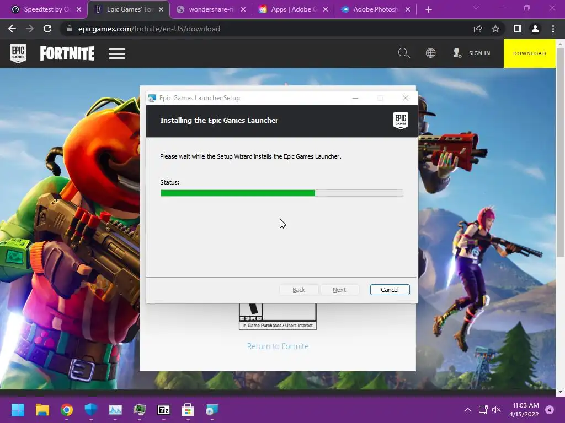The image size is (565, 423).
Task: Close the wondershare tab
Action: click(x=243, y=9)
